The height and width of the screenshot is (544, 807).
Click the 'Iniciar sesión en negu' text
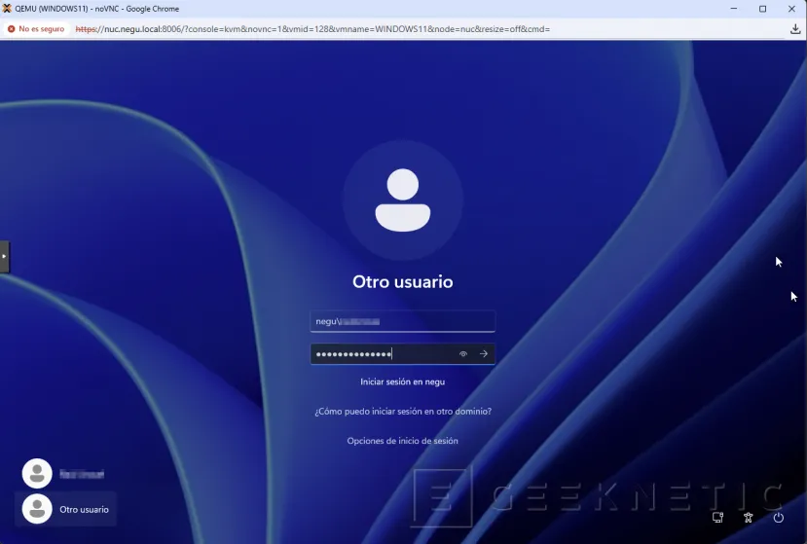[402, 381]
